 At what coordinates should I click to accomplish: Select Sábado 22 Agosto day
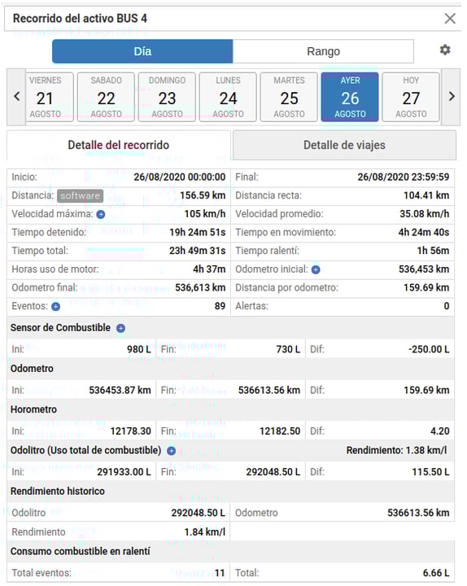click(x=106, y=97)
